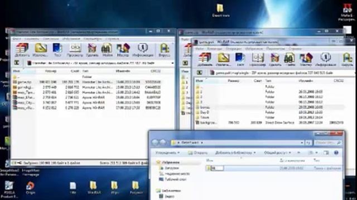
Task: Click Вирусы (Virus scan) icon in left WinRAR window
Action: [x=164, y=50]
